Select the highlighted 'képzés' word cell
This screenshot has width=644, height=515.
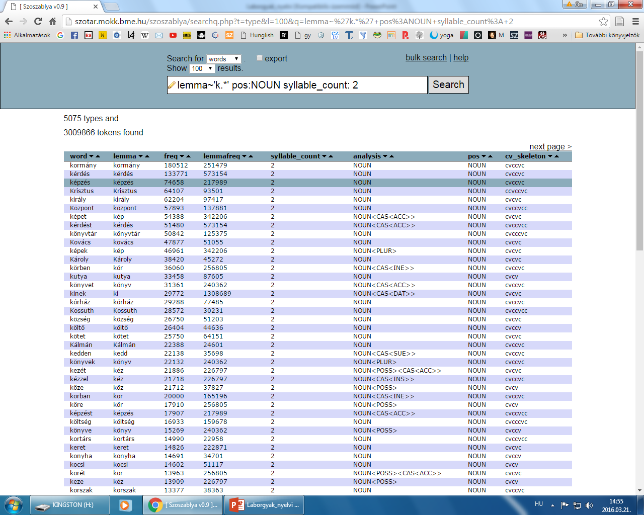pyautogui.click(x=80, y=182)
